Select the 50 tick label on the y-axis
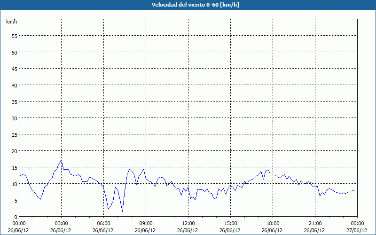This screenshot has width=376, height=235. pos(14,52)
